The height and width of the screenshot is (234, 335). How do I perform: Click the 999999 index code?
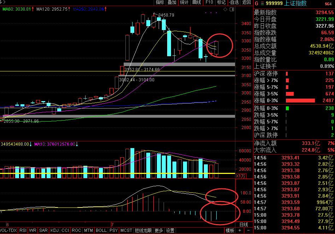click(x=274, y=4)
